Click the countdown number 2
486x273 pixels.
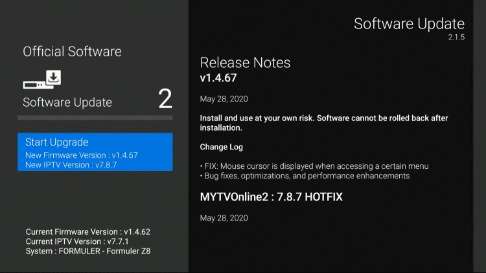(165, 99)
